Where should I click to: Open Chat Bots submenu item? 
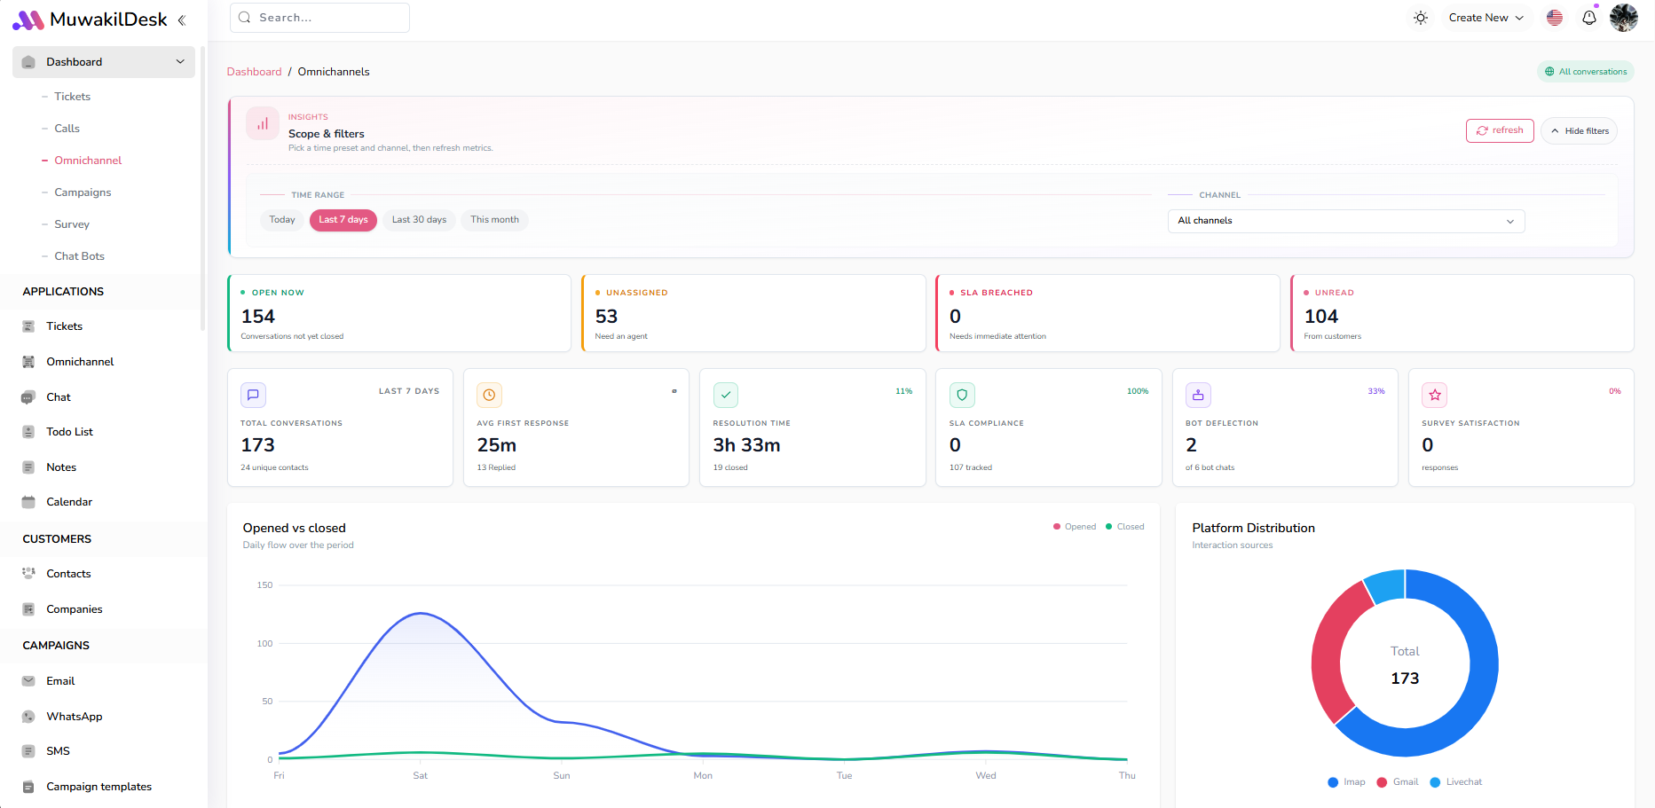click(79, 256)
